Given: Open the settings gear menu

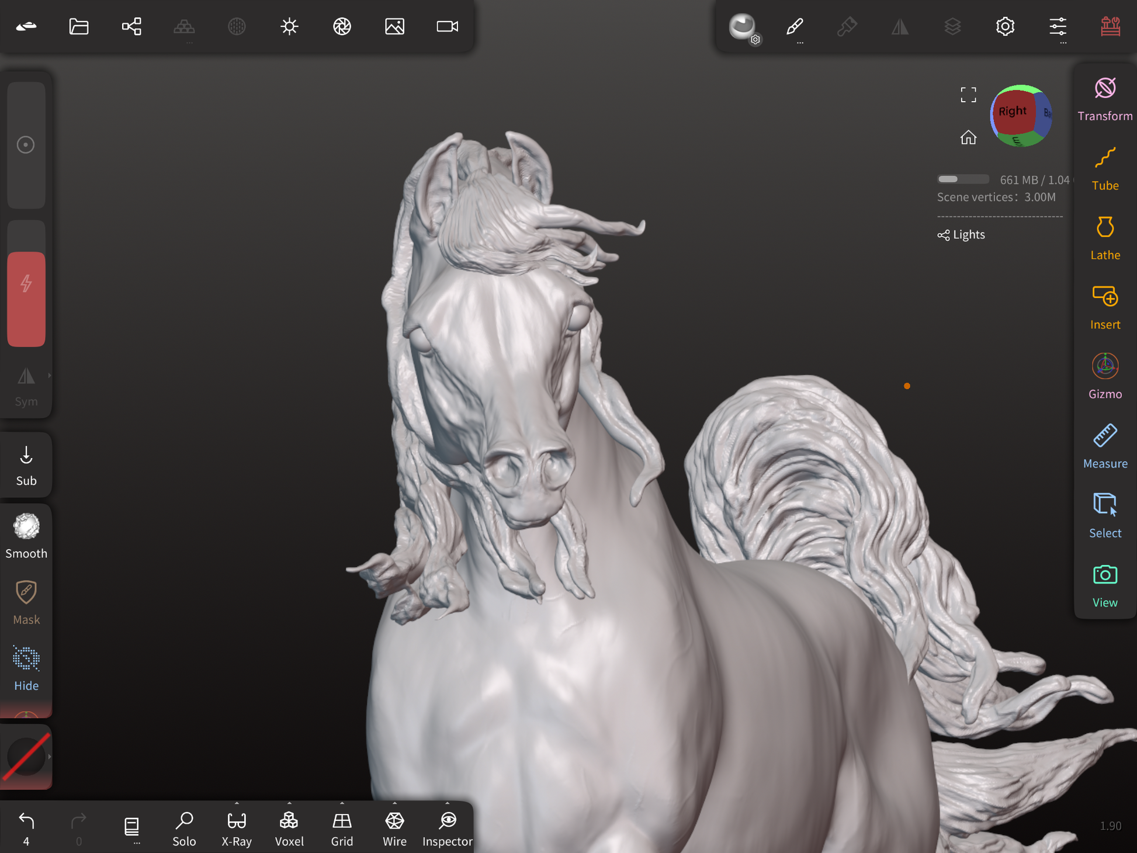Looking at the screenshot, I should pos(1005,26).
